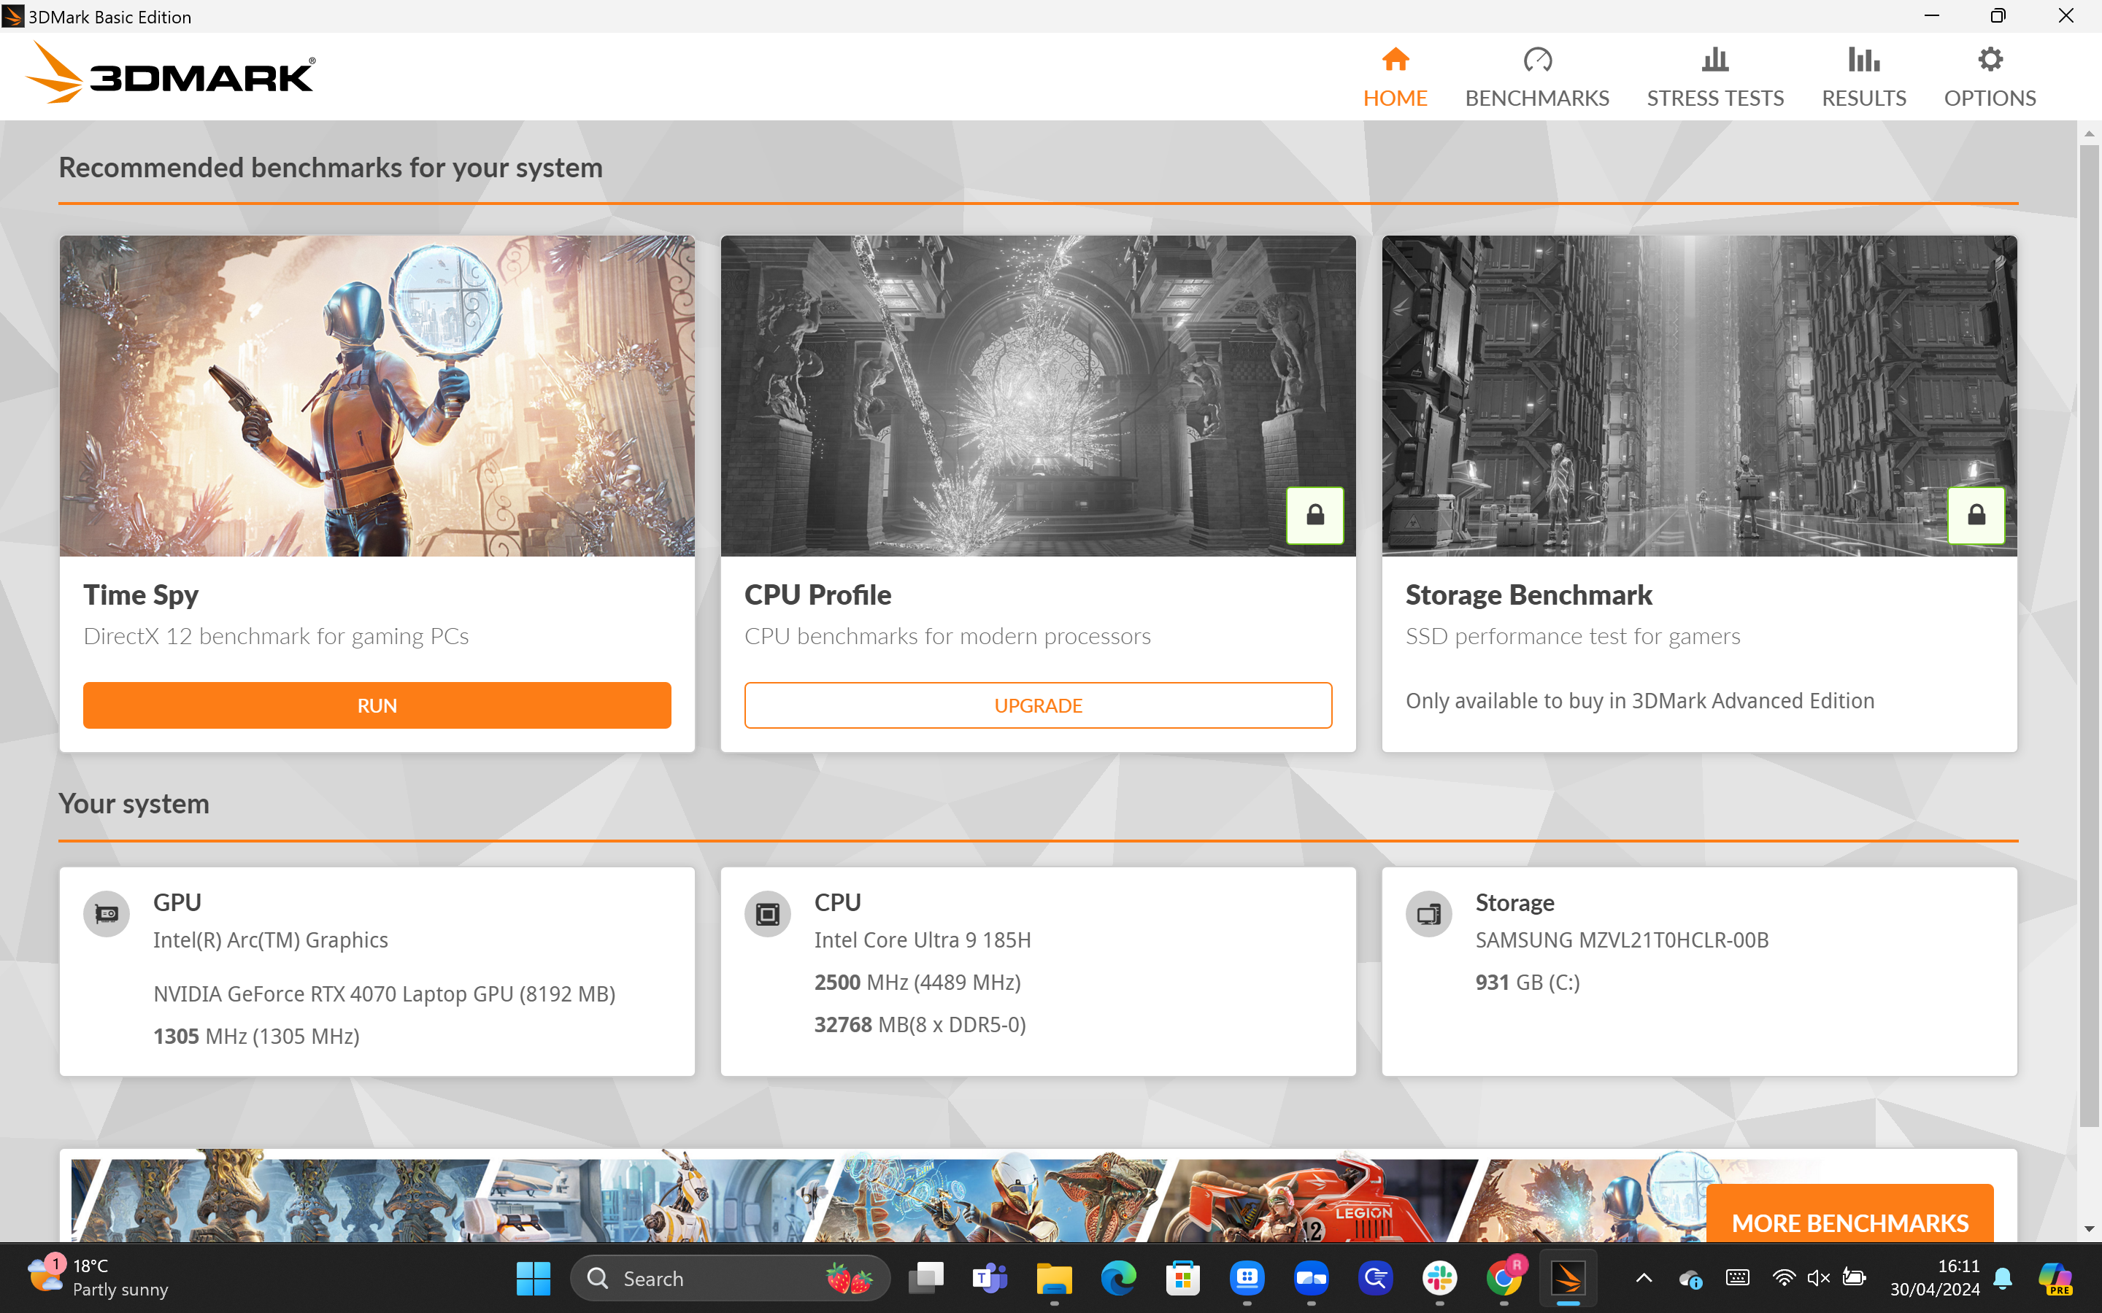Click the 'CPU' section heading
This screenshot has height=1313, width=2102.
tap(837, 902)
